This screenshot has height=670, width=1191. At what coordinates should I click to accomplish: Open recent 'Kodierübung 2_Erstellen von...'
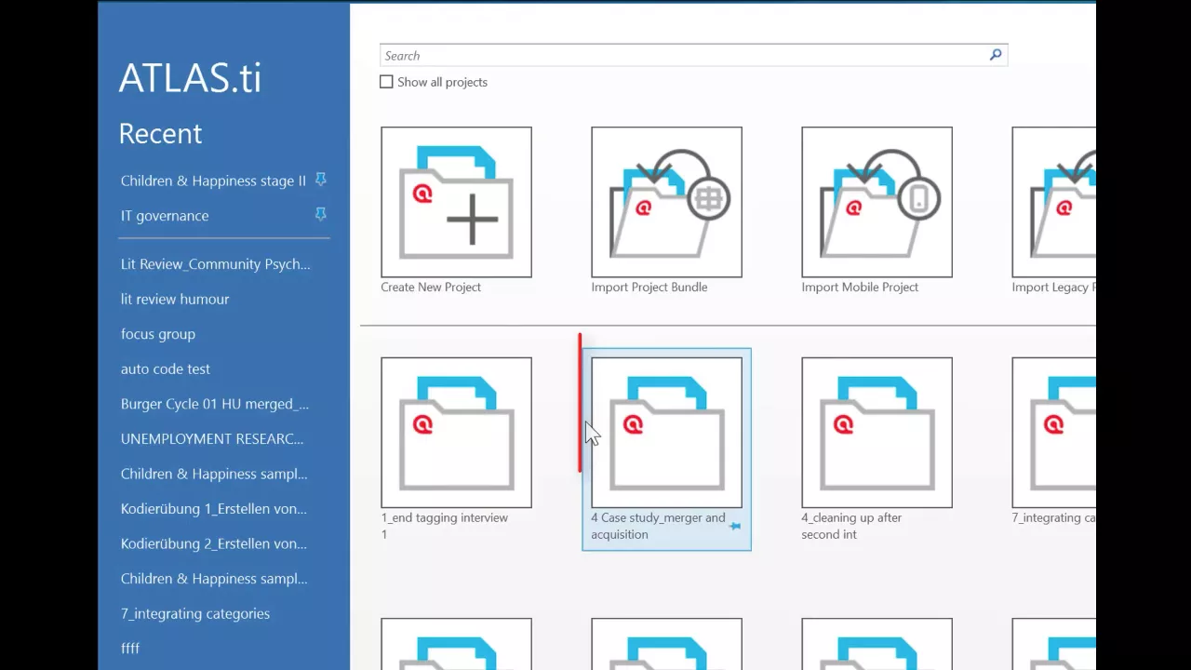click(x=214, y=543)
